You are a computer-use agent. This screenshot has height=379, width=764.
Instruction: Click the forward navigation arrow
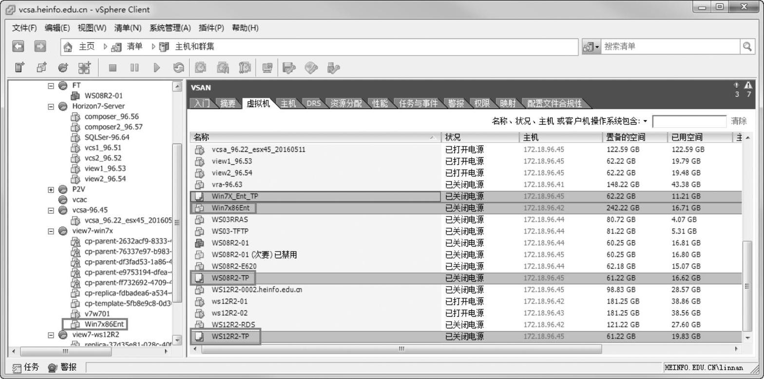click(40, 47)
